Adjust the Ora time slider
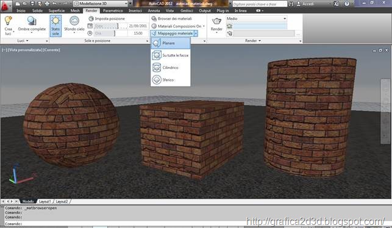Viewport: 392px width, 228px height. [110, 33]
